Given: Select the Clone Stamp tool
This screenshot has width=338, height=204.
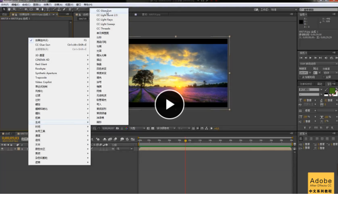Looking at the screenshot, I should (x=59, y=9).
